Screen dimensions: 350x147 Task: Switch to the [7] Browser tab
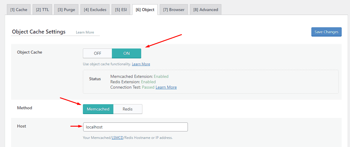174,10
